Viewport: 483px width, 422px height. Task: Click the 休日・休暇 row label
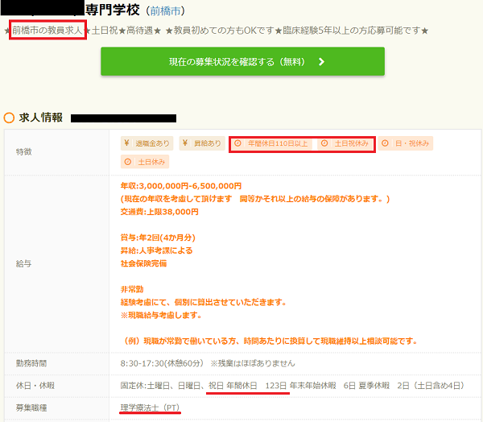[35, 386]
